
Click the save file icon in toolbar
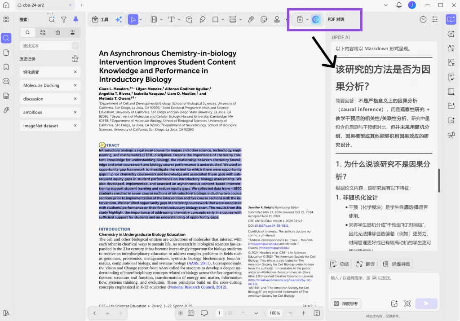[x=300, y=20]
